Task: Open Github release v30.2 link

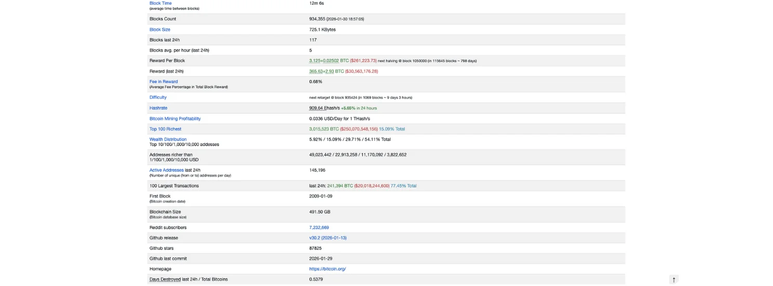Action: click(x=328, y=238)
